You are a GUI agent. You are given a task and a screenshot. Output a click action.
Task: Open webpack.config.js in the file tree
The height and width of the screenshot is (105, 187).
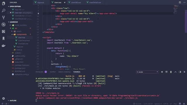(x=20, y=74)
